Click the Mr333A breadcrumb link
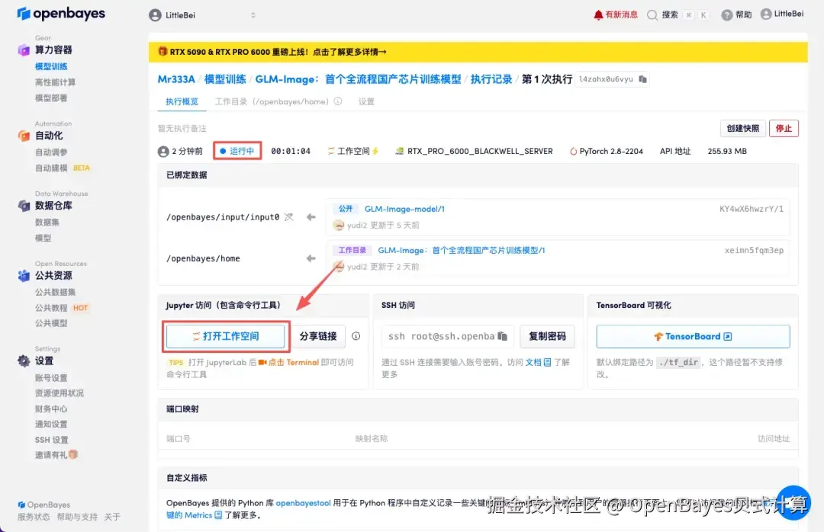Screen dimensions: 824x532 coord(176,79)
